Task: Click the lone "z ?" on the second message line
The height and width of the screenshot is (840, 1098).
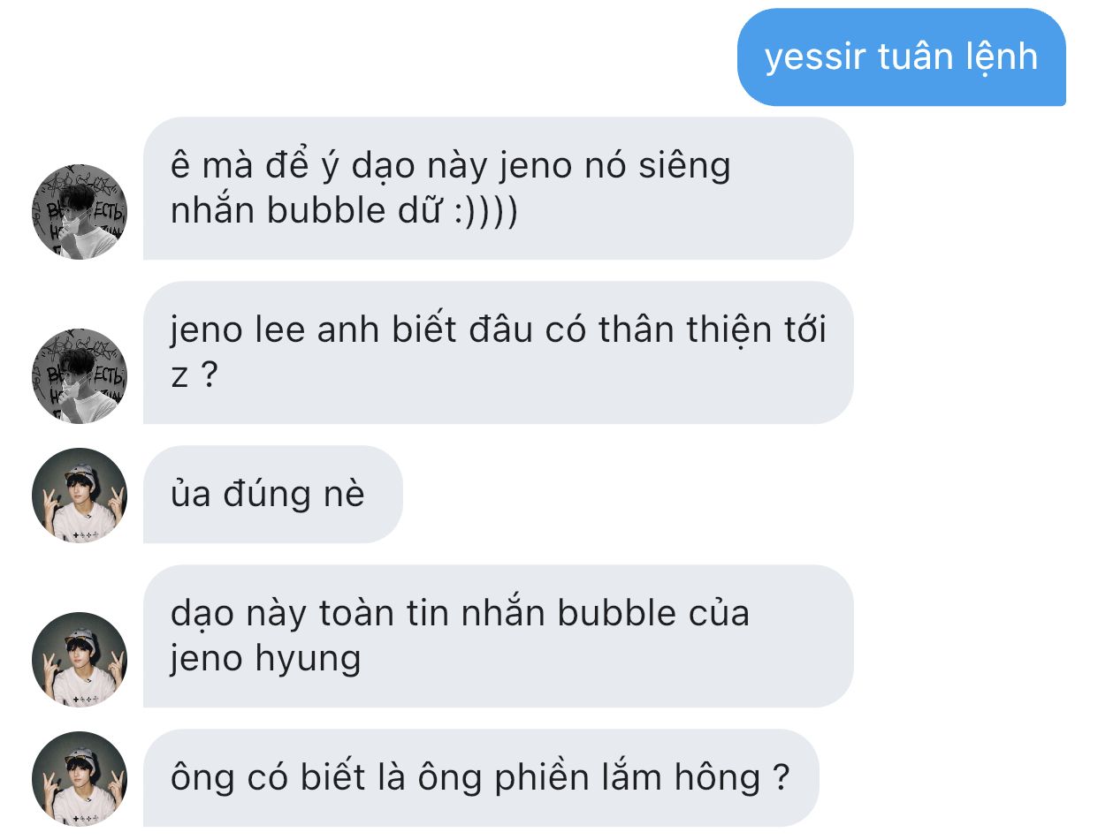Action: (x=194, y=378)
